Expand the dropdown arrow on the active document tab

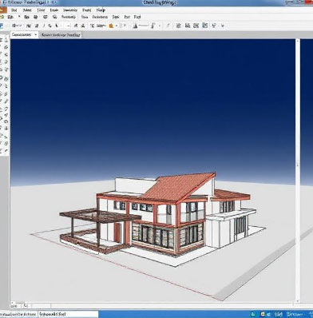click(35, 34)
